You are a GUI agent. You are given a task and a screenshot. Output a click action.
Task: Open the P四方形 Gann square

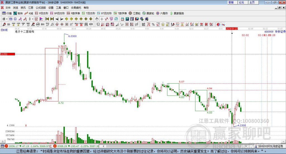[42, 13]
